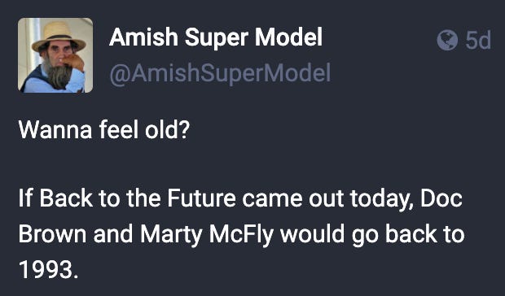Click the word "today," in the post
The height and width of the screenshot is (296, 505).
point(382,199)
